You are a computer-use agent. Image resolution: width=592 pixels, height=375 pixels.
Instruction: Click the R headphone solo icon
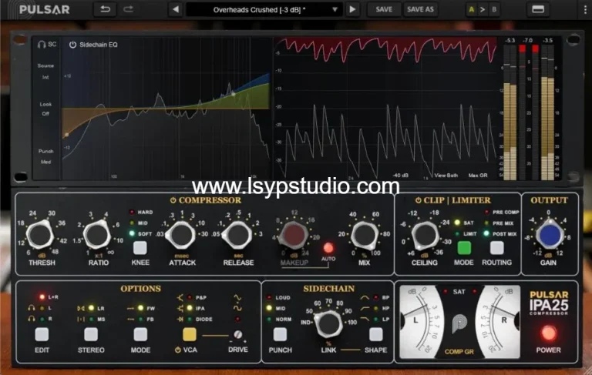coord(32,319)
